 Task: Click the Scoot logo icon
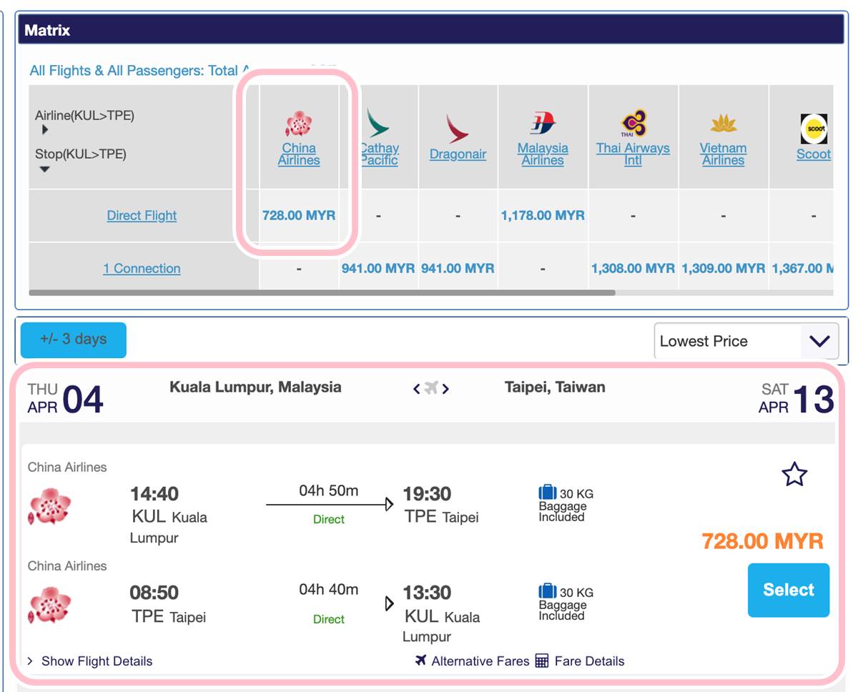pyautogui.click(x=814, y=129)
